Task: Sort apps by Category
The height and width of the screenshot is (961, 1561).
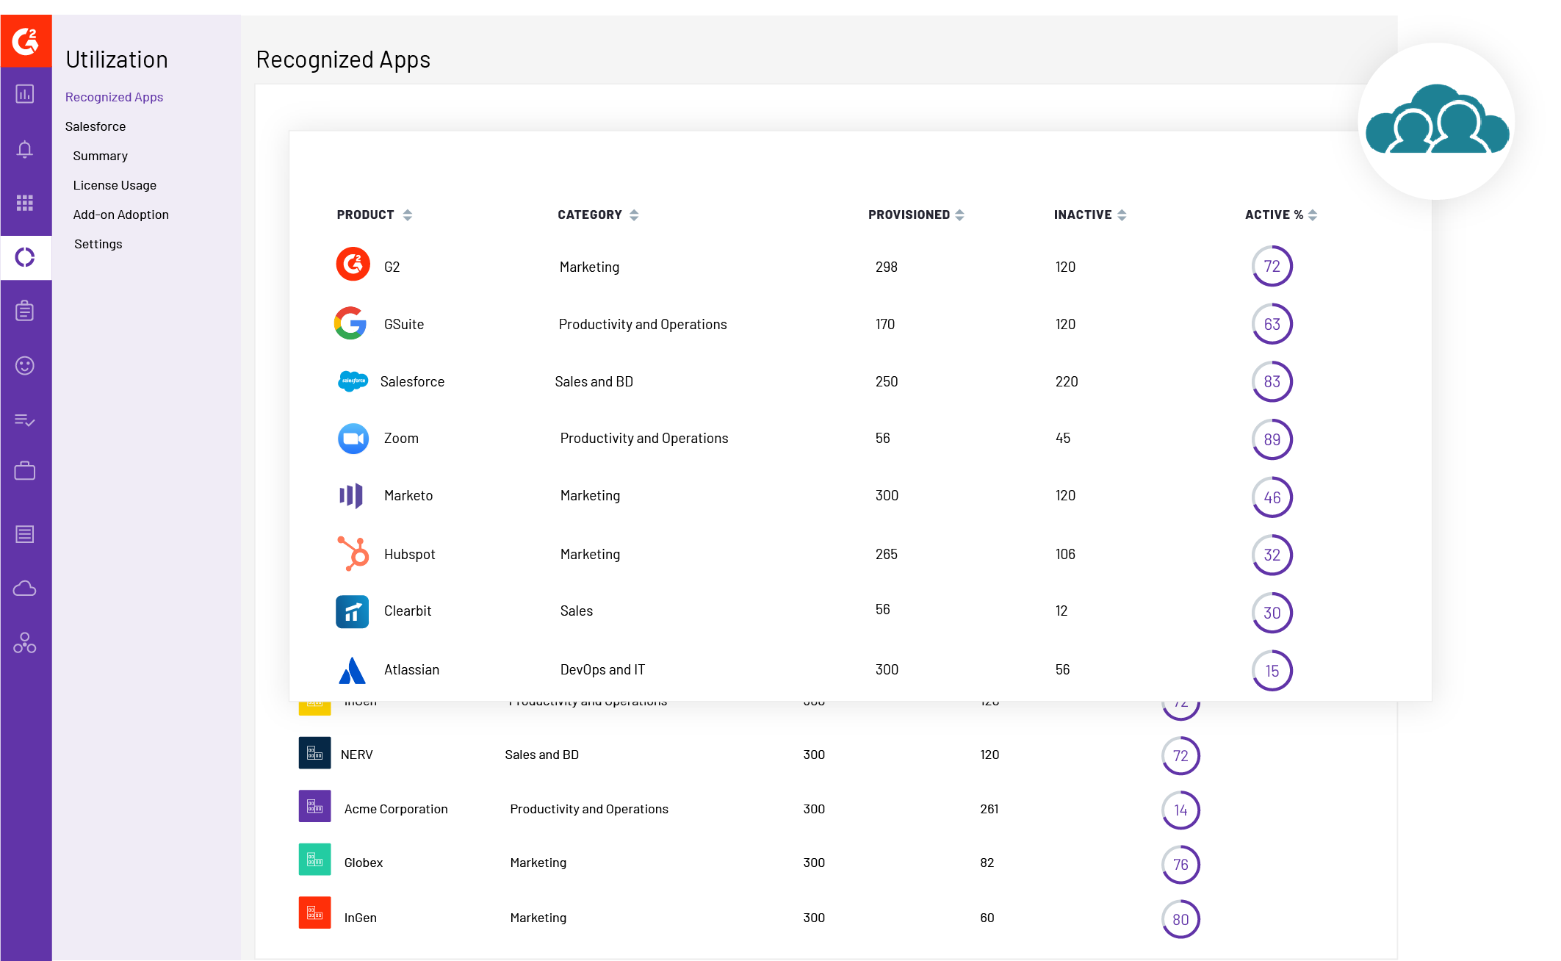Action: point(632,215)
